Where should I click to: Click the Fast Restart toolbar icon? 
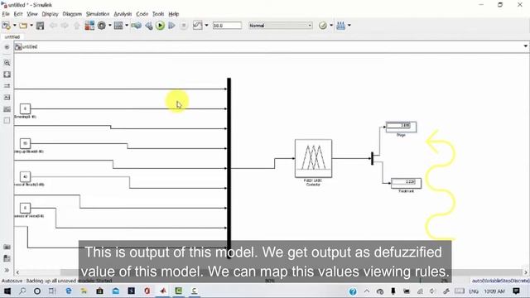pos(136,26)
